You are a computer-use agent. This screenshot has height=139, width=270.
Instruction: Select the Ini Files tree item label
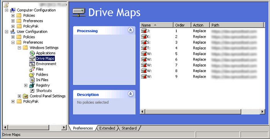point(42,80)
